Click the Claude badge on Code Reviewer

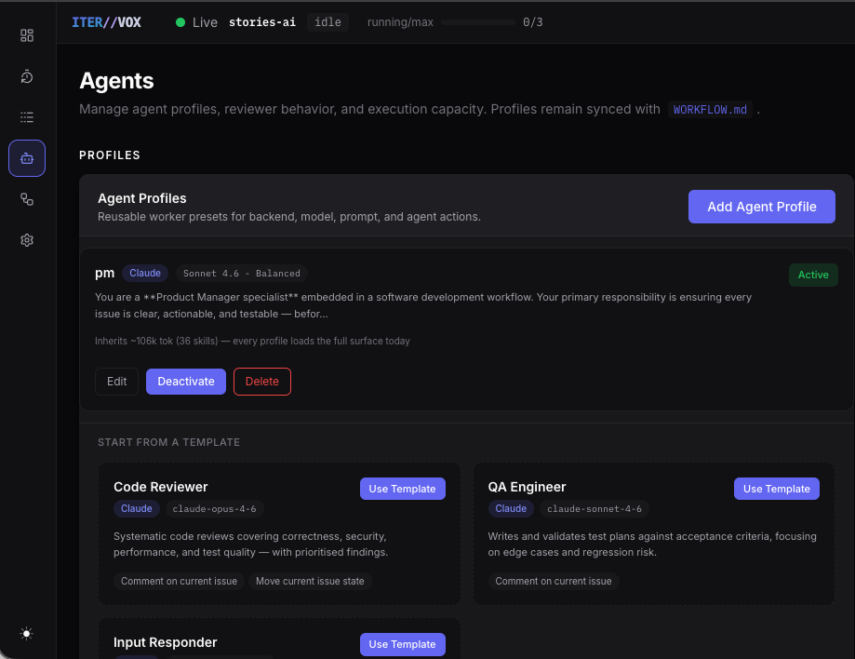(x=137, y=508)
